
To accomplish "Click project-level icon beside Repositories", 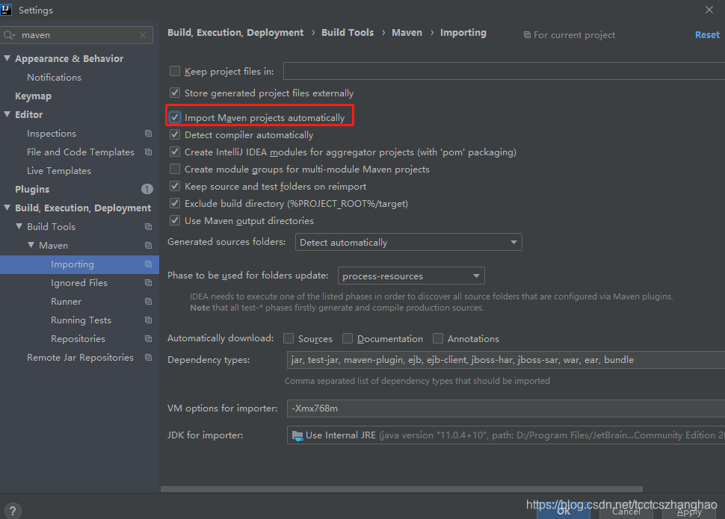I will pyautogui.click(x=149, y=339).
